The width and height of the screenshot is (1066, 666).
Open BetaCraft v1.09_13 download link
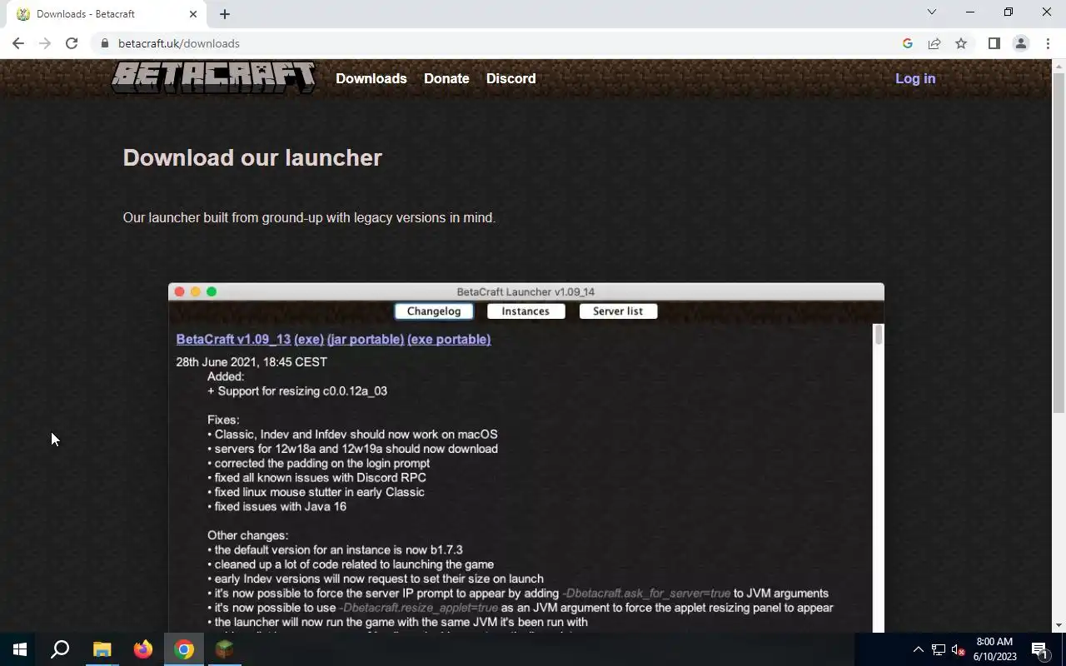tap(233, 339)
